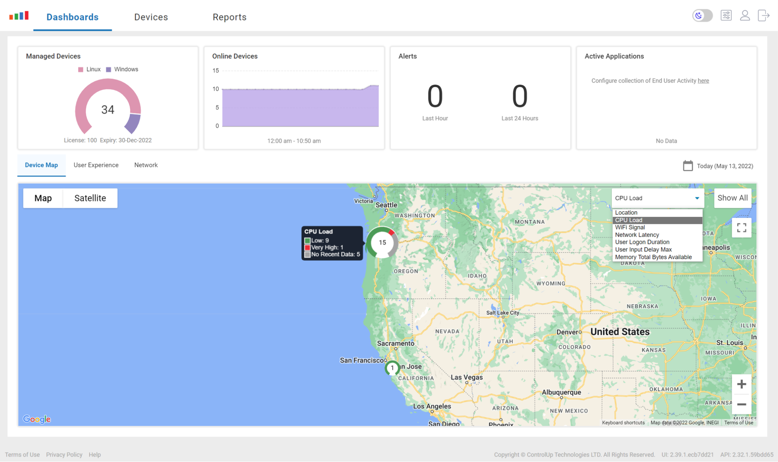Open the calendar date picker icon
Screen dimensions: 778x462
688,166
